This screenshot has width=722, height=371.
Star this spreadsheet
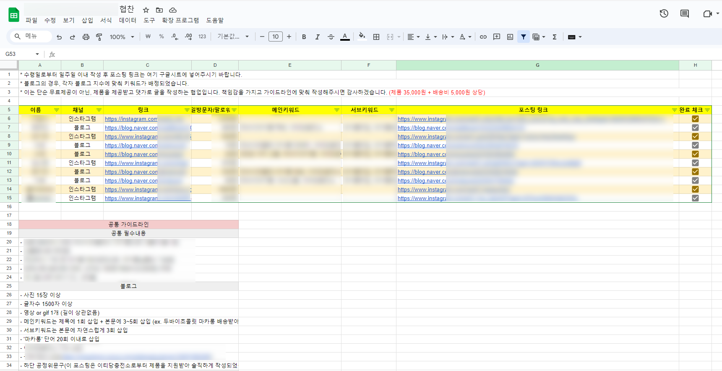click(x=146, y=10)
